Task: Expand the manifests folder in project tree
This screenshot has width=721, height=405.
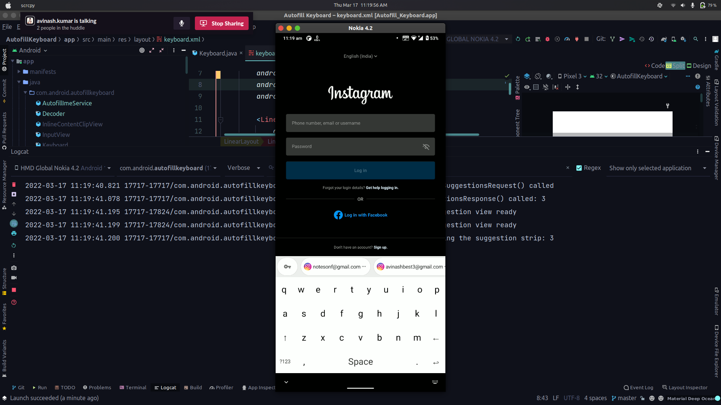Action: 19,72
